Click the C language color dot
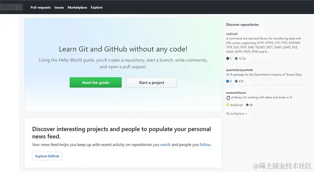This screenshot has width=314, height=172. click(x=228, y=59)
